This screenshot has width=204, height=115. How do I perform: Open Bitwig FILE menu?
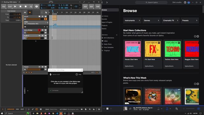[4, 6]
